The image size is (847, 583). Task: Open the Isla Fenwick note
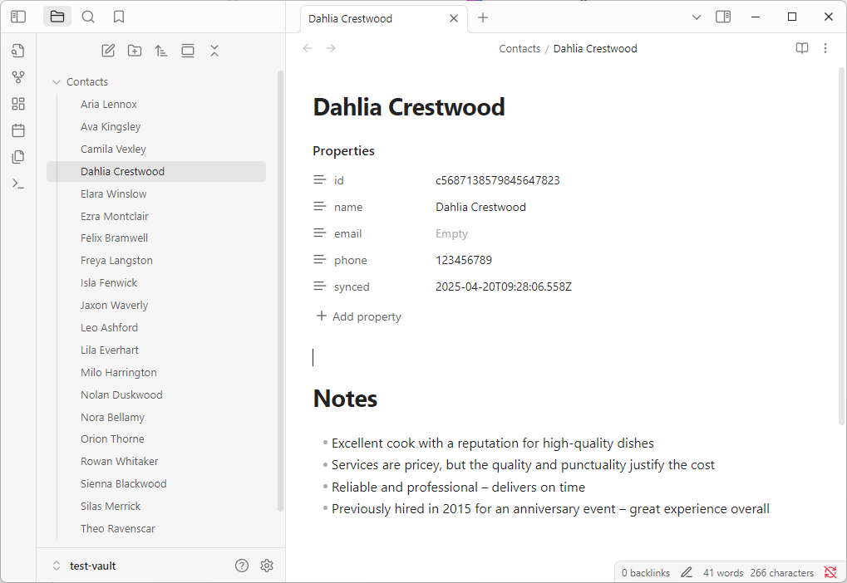coord(109,283)
